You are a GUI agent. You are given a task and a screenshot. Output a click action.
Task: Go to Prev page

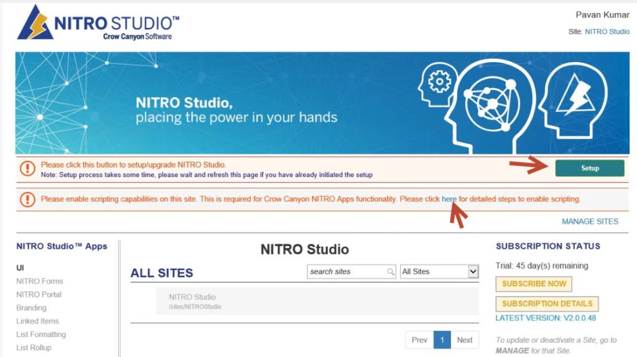point(419,340)
